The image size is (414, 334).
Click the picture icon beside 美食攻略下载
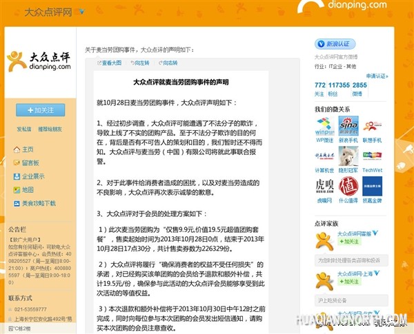17,203
